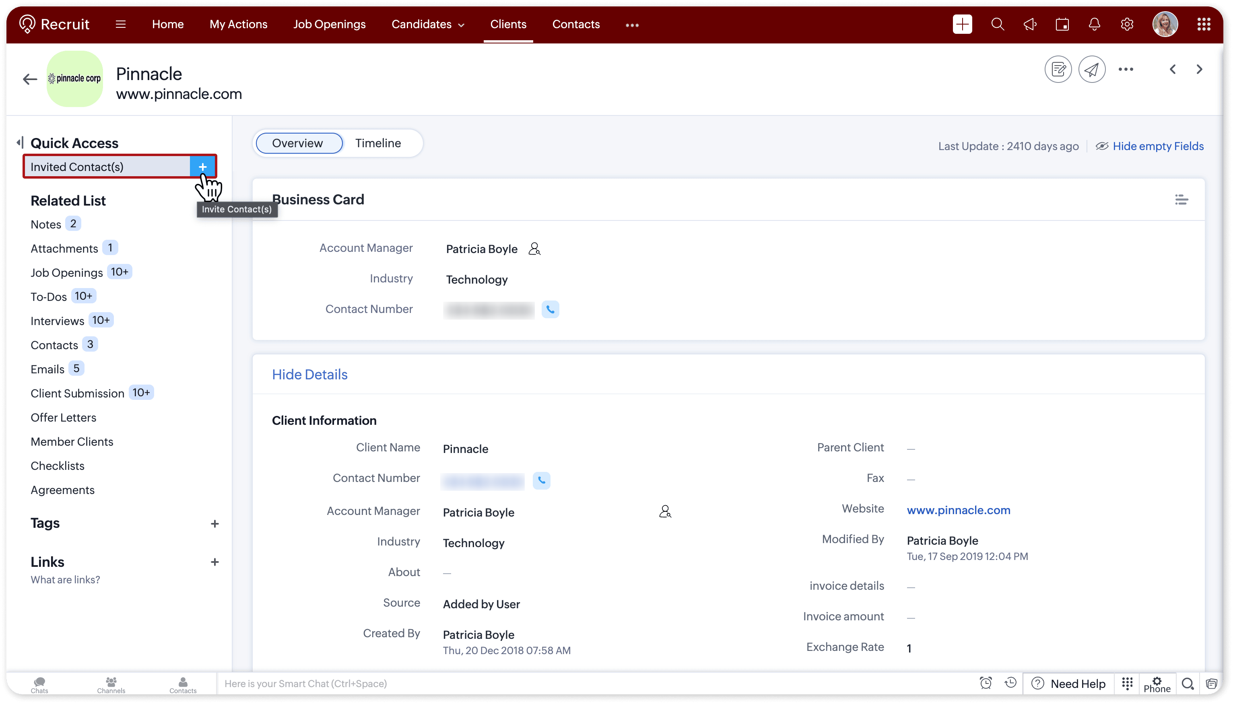The height and width of the screenshot is (704, 1233).
Task: Open the global search magnifier icon
Action: pyautogui.click(x=998, y=24)
